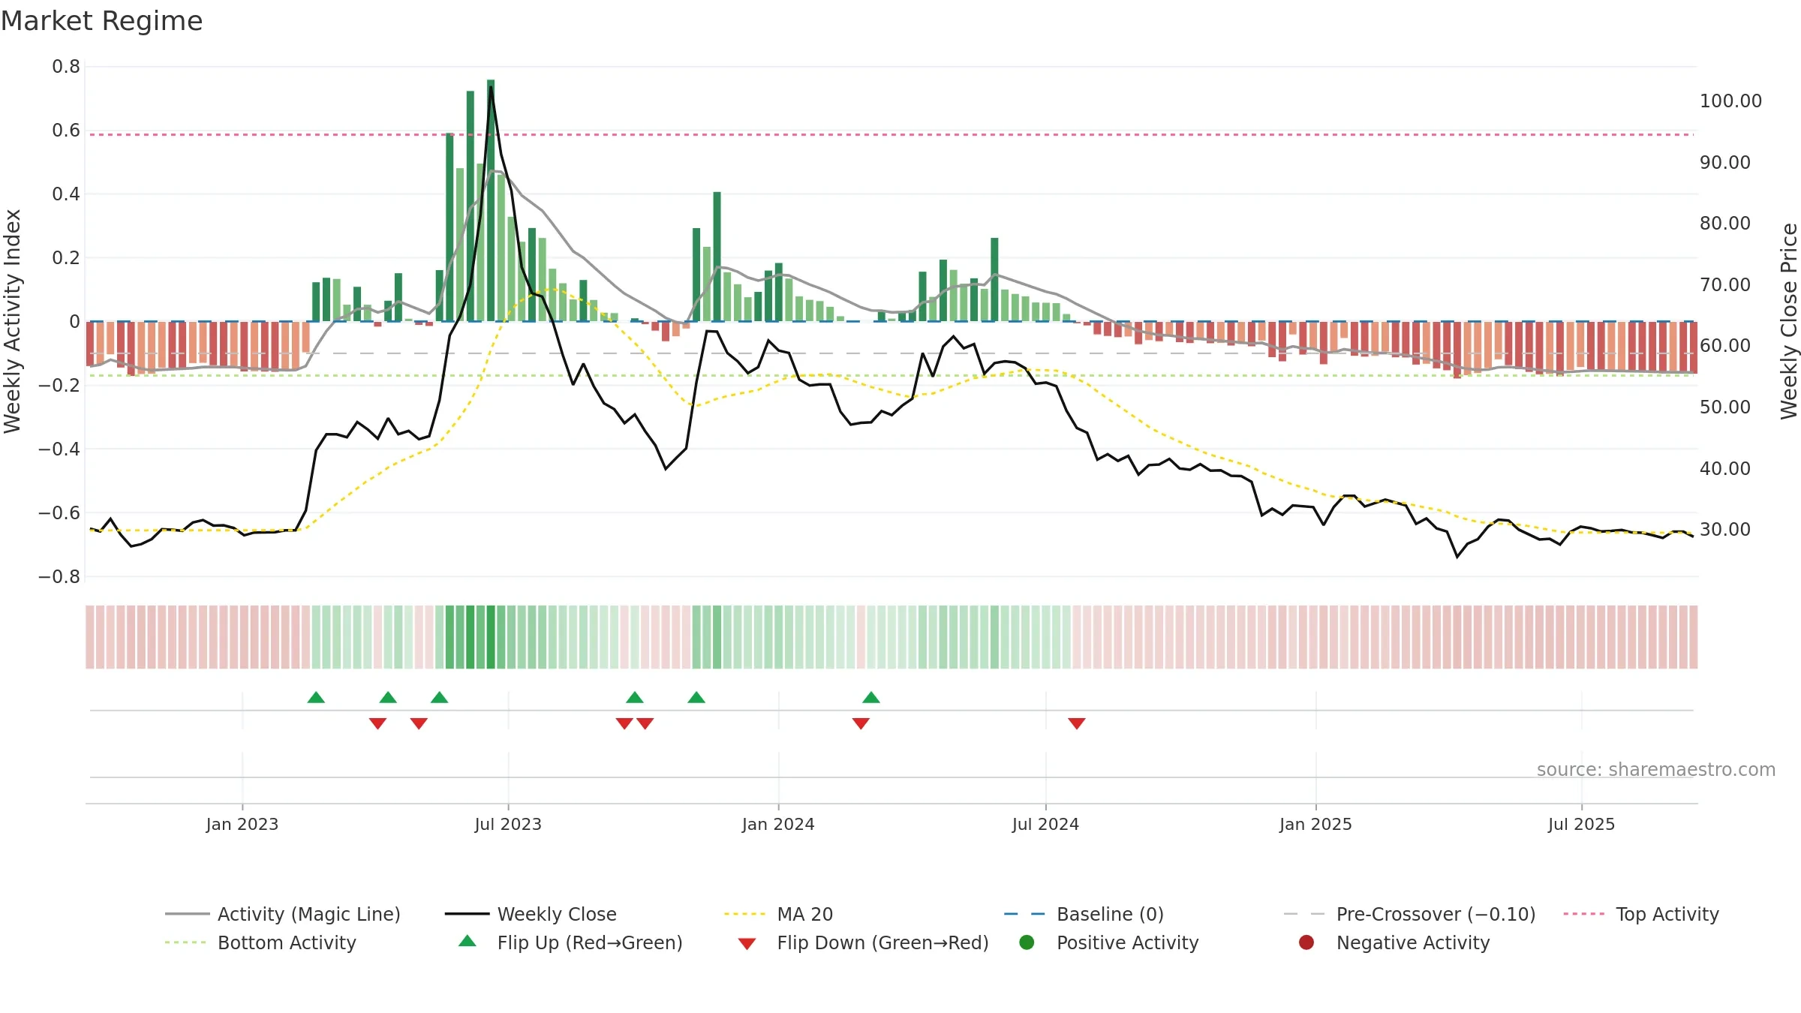This screenshot has height=1013, width=1801.
Task: Toggle Baseline (0) legend entry
Action: pyautogui.click(x=1084, y=914)
